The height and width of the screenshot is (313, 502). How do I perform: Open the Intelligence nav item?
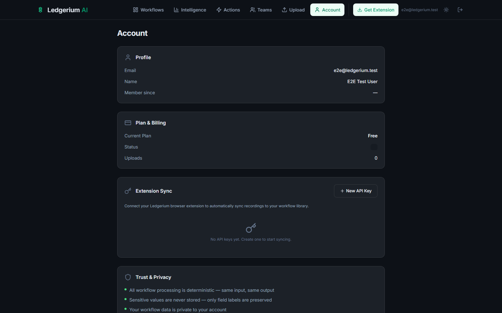[x=190, y=10]
